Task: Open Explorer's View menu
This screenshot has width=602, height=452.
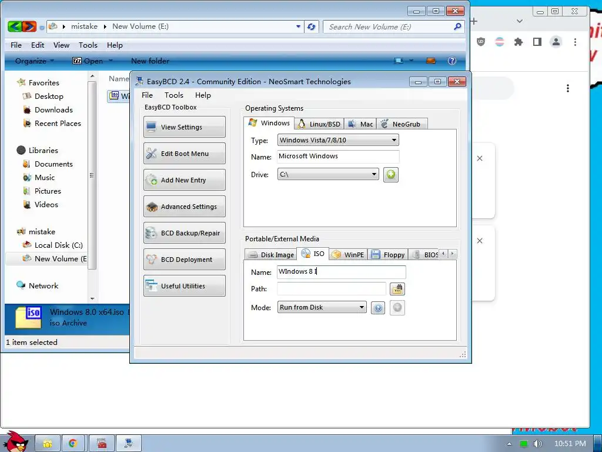Action: pos(61,45)
